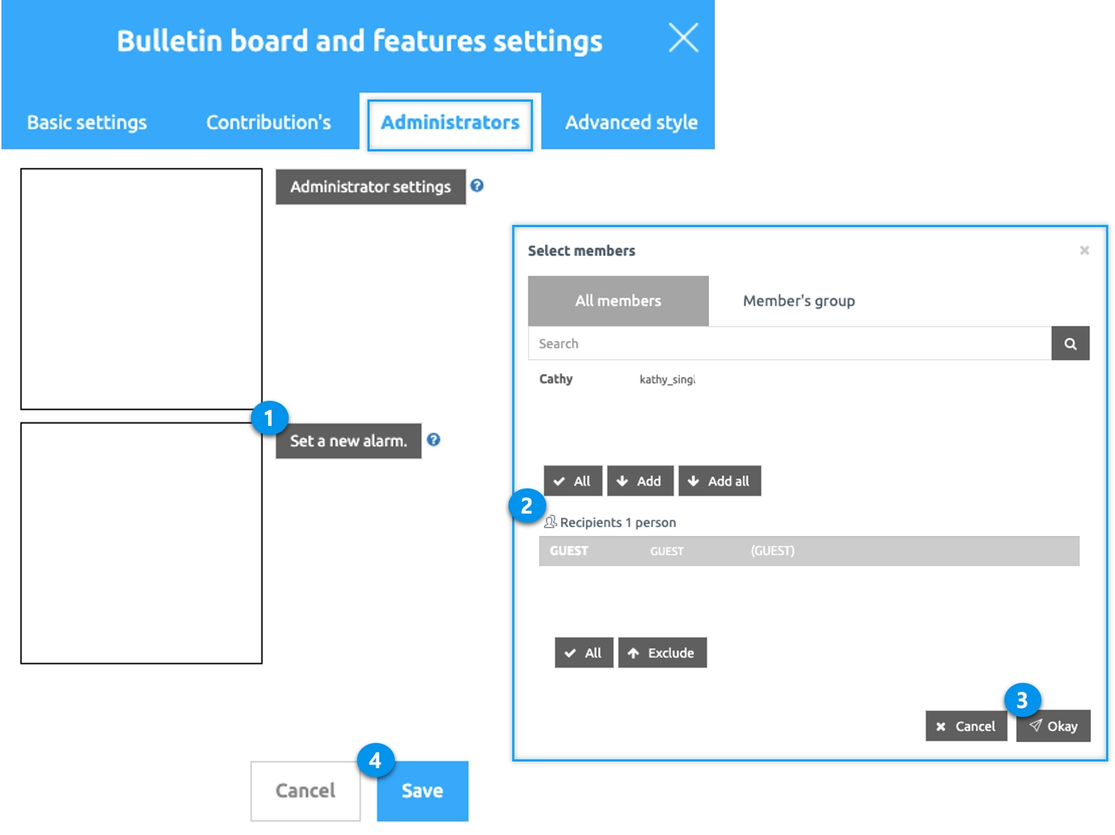Screen dimensions: 1115x835
Task: Close the Bulletin board settings dialog
Action: [x=683, y=37]
